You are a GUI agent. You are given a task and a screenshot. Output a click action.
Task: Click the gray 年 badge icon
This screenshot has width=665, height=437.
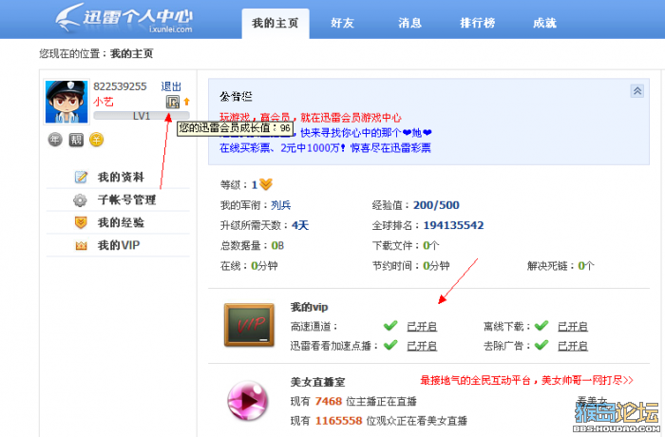55,140
